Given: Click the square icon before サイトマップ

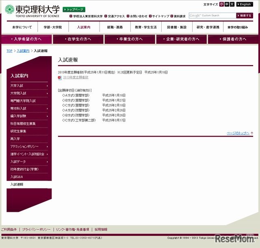Looking at the screenshot, I should pyautogui.click(x=150, y=16).
